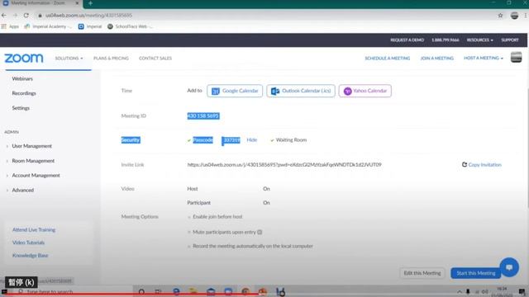This screenshot has height=297, width=529.
Task: Launch Edge from the taskbar
Action: pyautogui.click(x=176, y=291)
